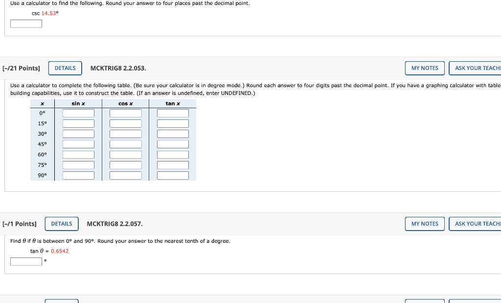This screenshot has height=303, width=501.
Task: Click the MCKTRIG8 2.2.053 problem title
Action: pos(116,68)
